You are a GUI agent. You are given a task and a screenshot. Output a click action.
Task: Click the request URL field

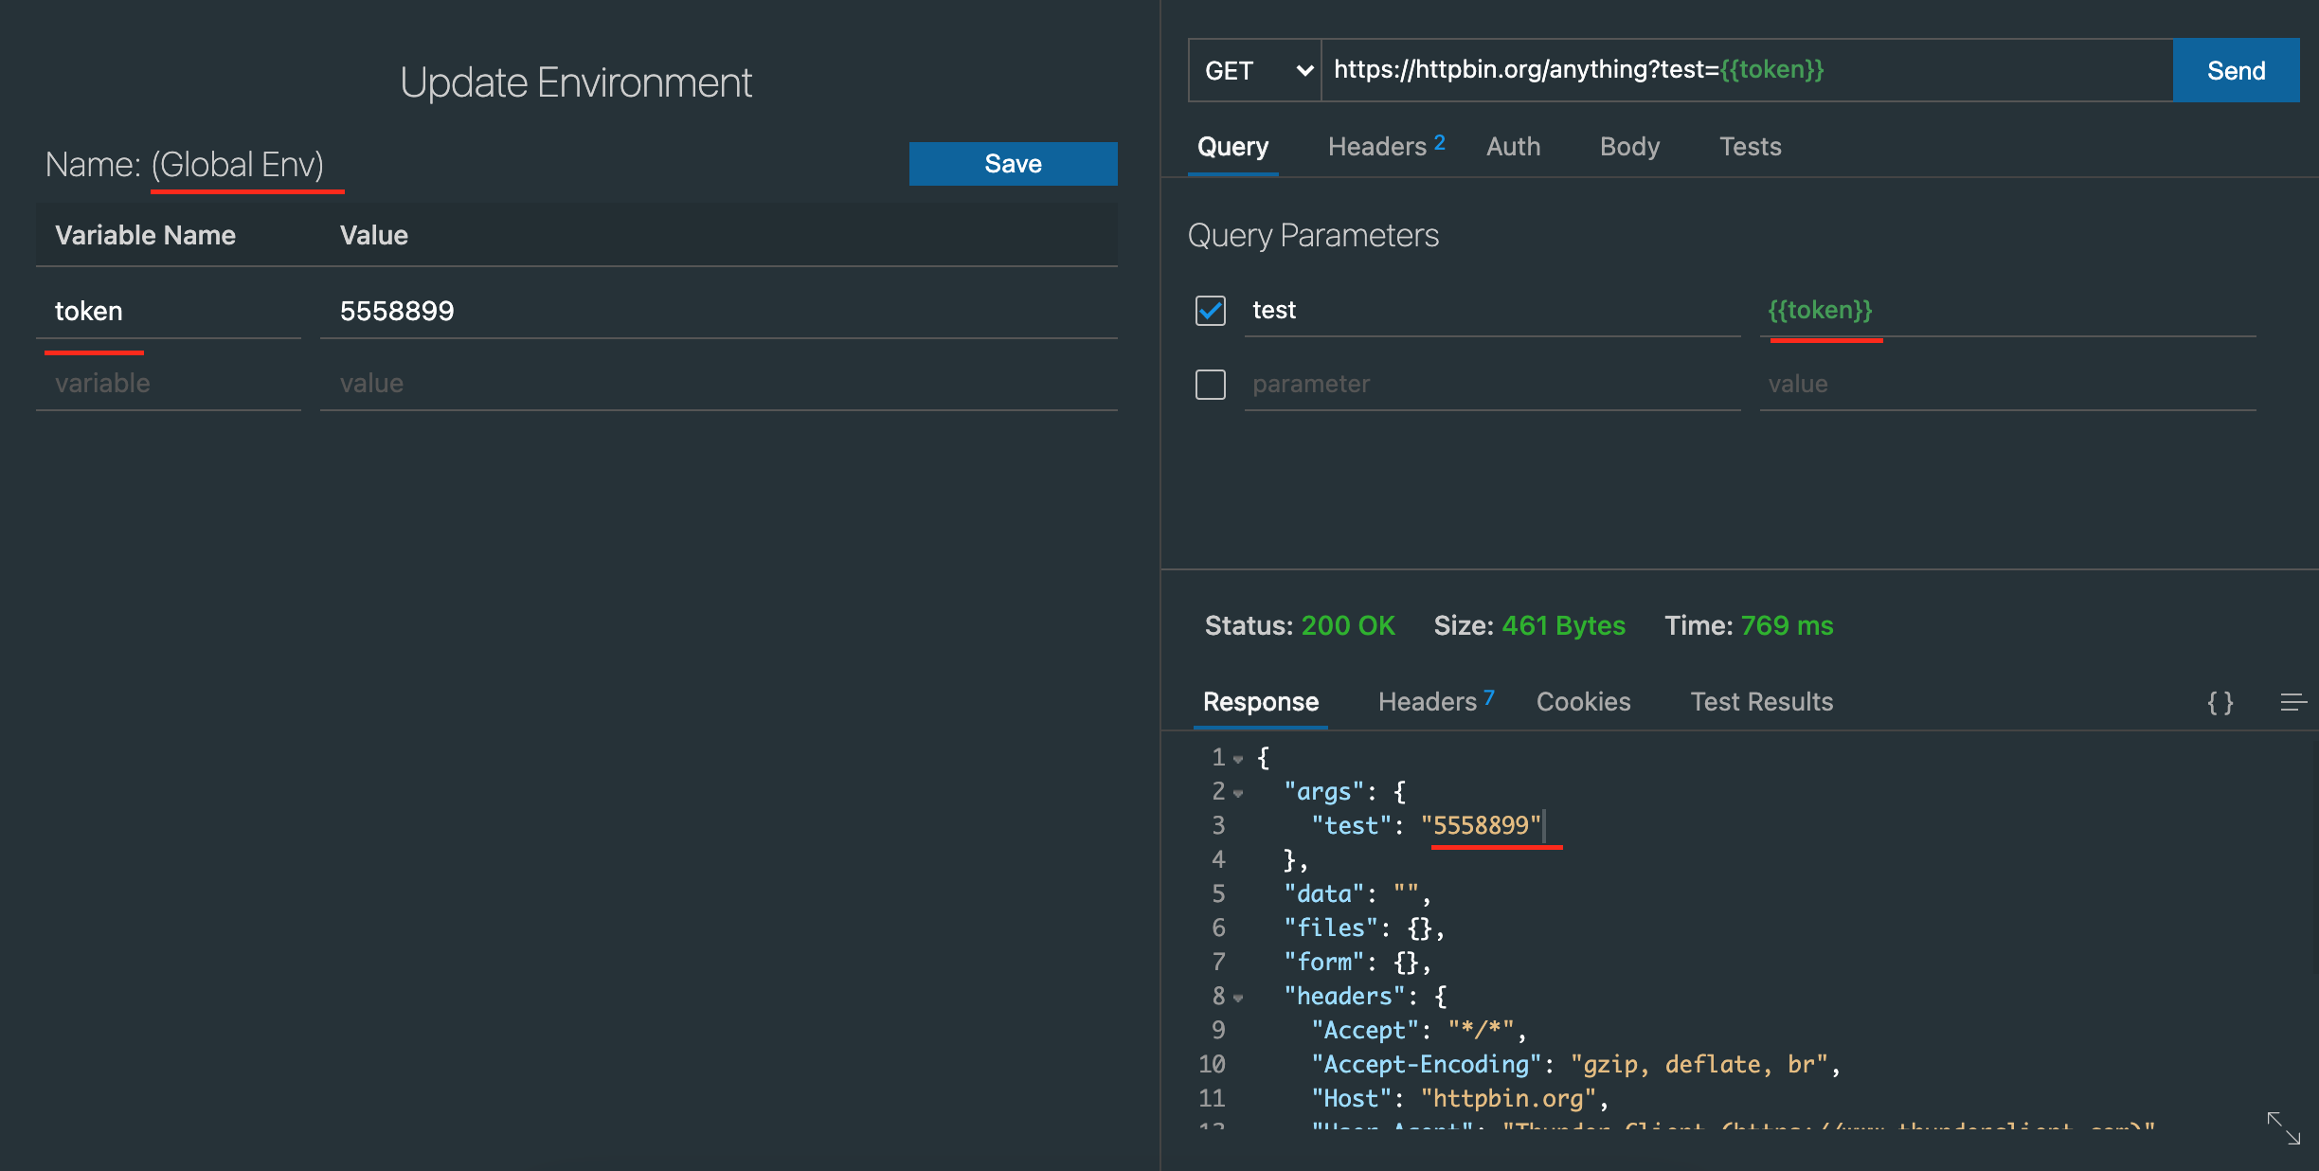point(1747,70)
